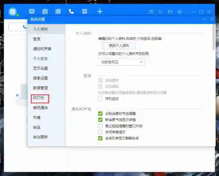Select 安全 in the settings sidebar
This screenshot has width=219, height=176.
point(46,127)
